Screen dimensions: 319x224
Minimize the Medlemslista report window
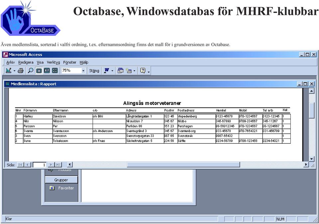[x=299, y=84]
